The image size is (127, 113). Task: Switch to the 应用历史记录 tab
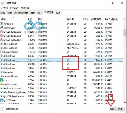[21, 13]
